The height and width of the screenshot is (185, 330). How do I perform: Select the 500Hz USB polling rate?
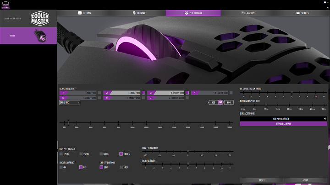pos(101,154)
